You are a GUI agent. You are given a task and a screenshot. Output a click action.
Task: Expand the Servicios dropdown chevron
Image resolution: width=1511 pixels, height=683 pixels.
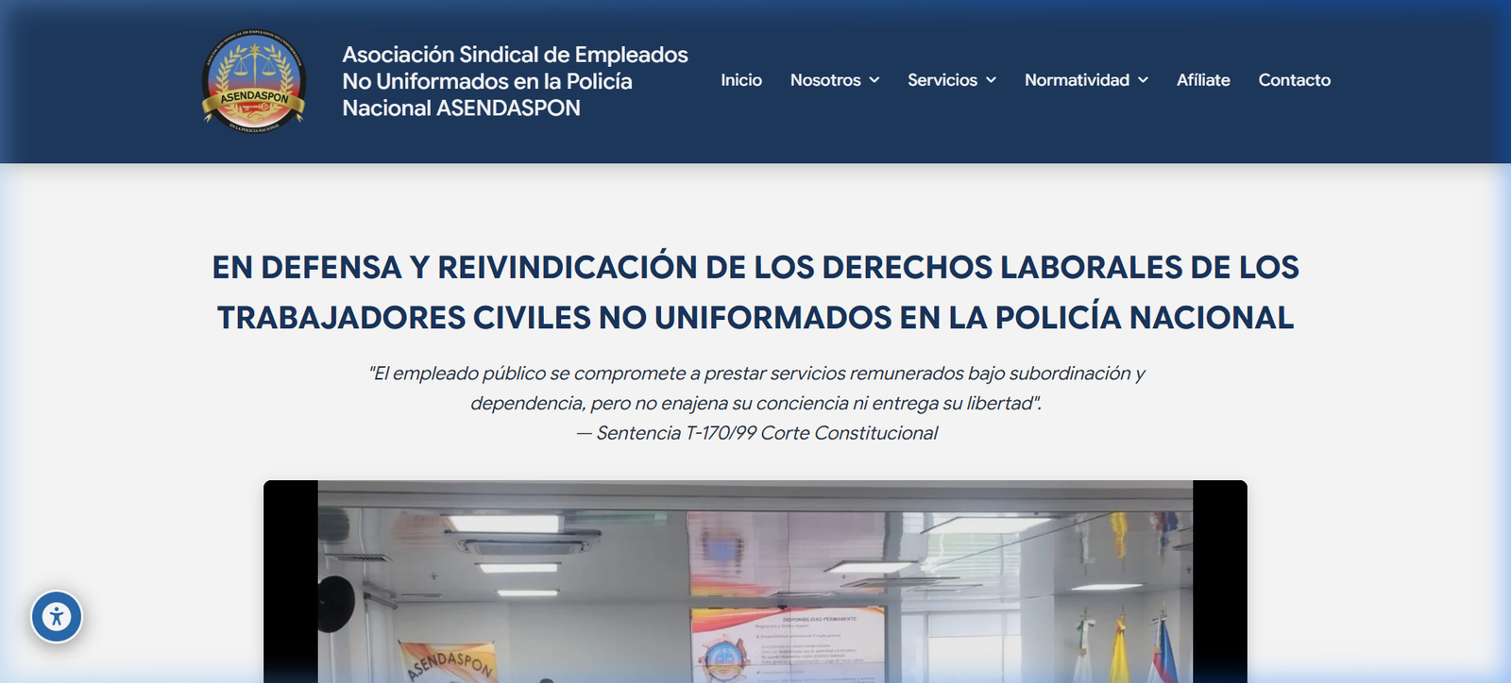(x=991, y=80)
